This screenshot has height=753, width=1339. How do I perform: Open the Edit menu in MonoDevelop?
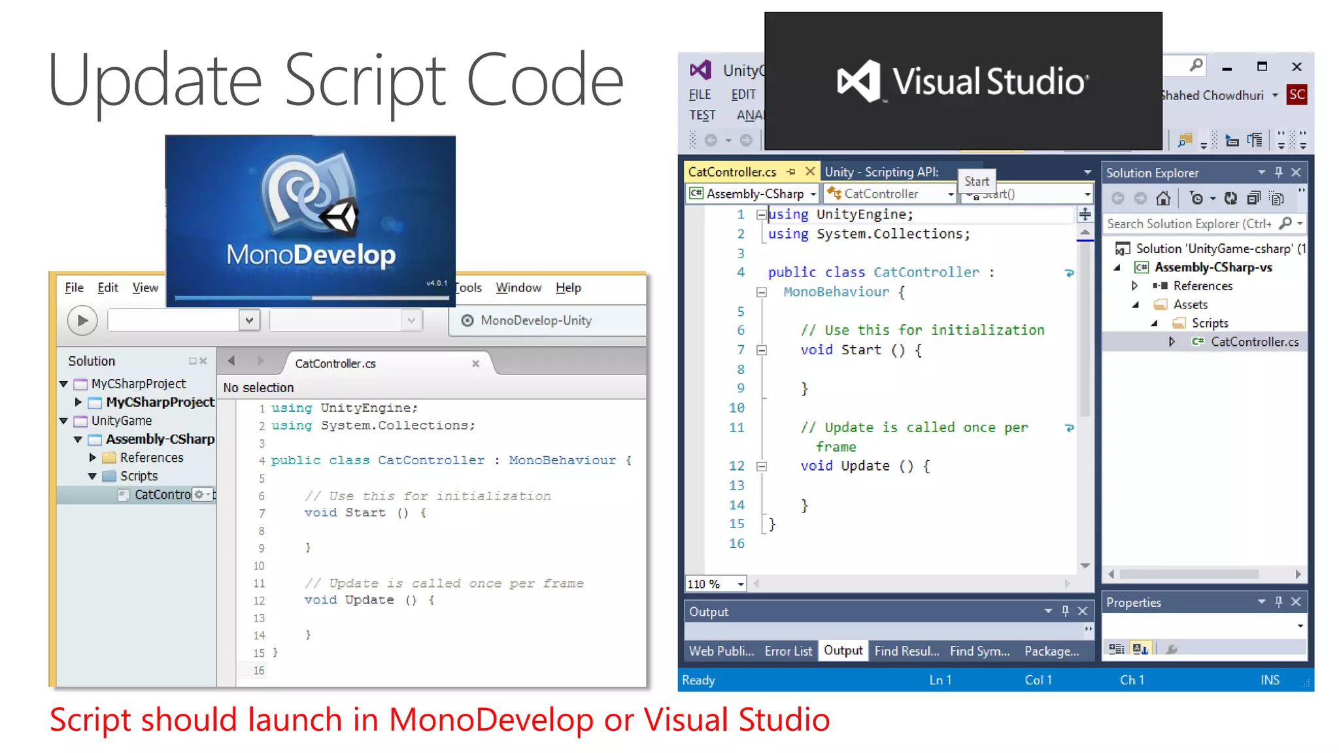click(108, 288)
